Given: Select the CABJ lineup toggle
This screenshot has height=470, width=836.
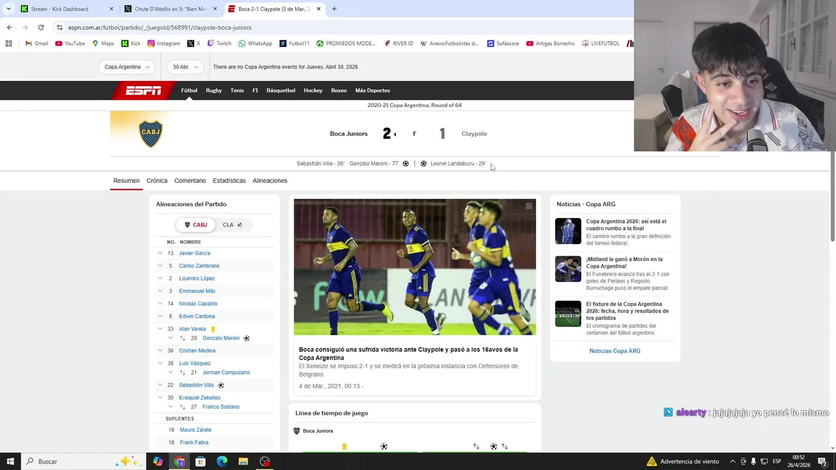Looking at the screenshot, I should click(x=195, y=225).
